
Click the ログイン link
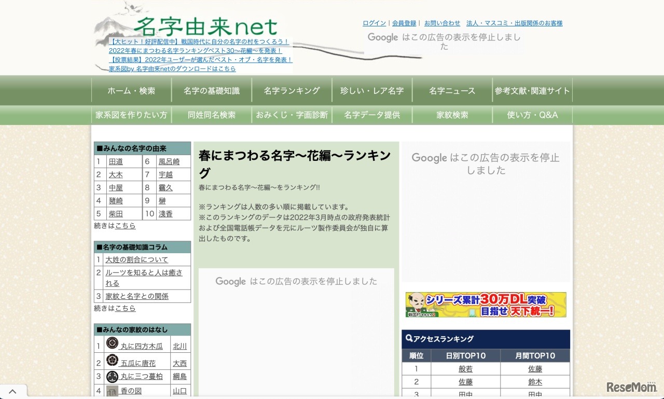tap(374, 23)
